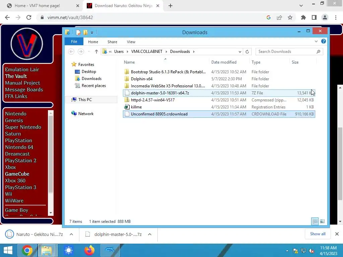Screen dimensions: 343x257
Task: Share this page icon in address bar
Action: (x=279, y=17)
